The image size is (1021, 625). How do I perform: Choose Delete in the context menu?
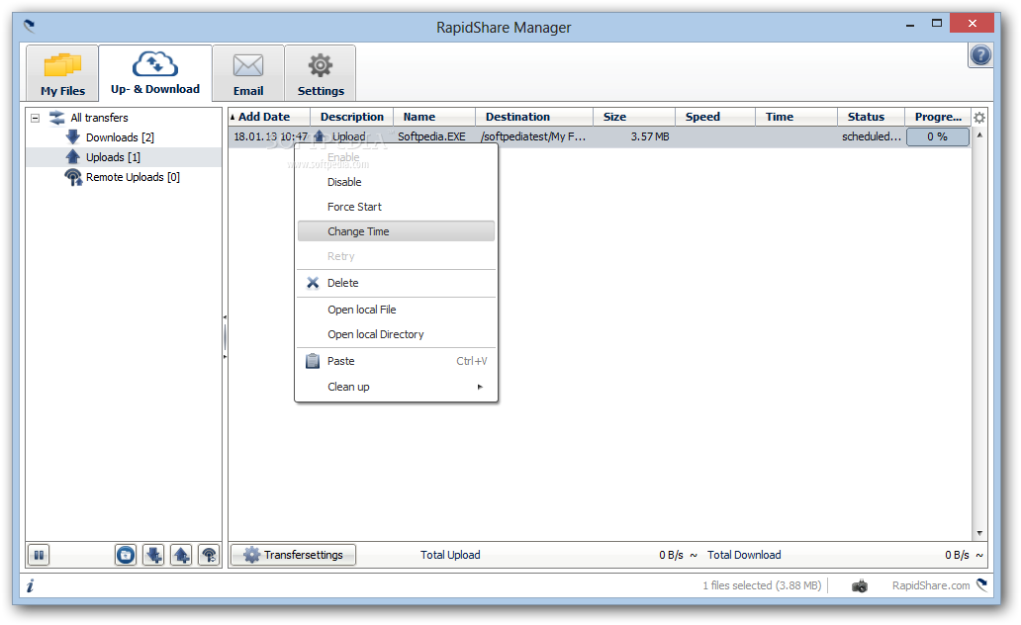(x=396, y=283)
